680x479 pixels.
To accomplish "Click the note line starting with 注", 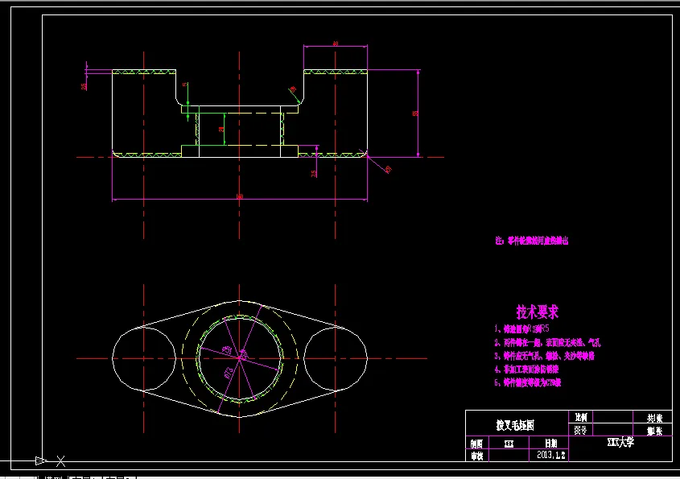I will pos(532,241).
